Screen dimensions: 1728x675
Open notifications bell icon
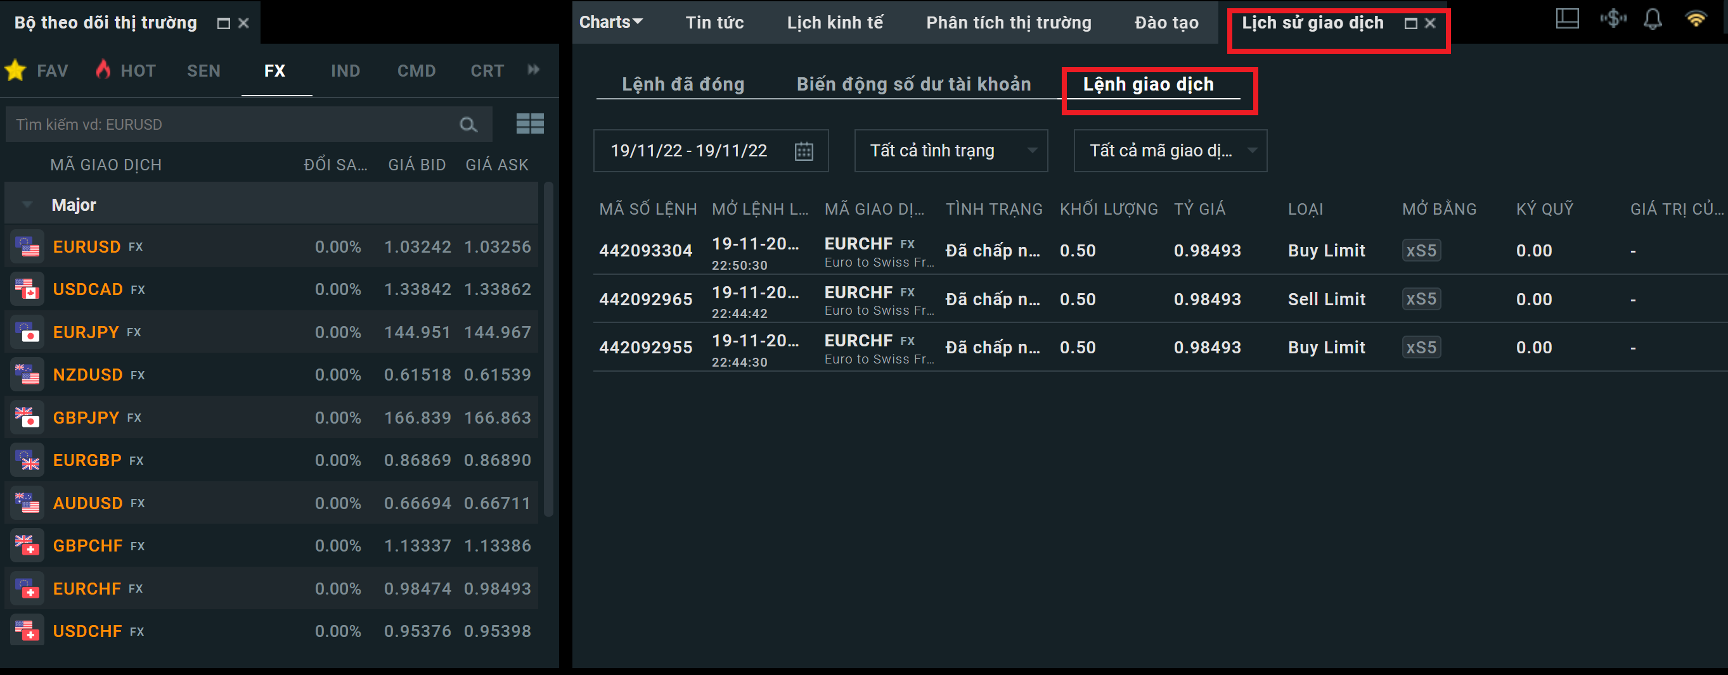[x=1653, y=19]
